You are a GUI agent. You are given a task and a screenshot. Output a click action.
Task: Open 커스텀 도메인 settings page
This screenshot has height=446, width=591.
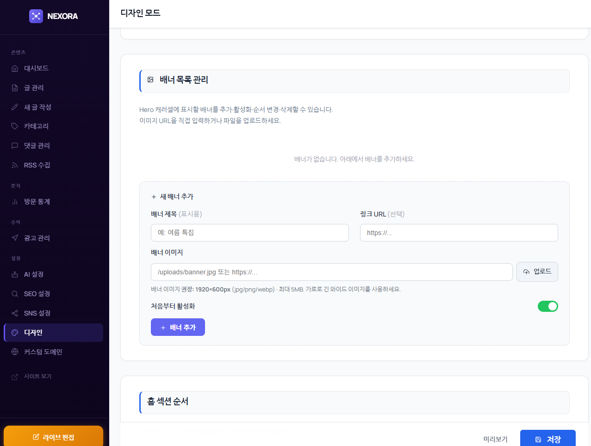[x=43, y=352]
